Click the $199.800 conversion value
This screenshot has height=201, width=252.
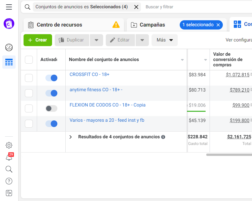(x=239, y=121)
